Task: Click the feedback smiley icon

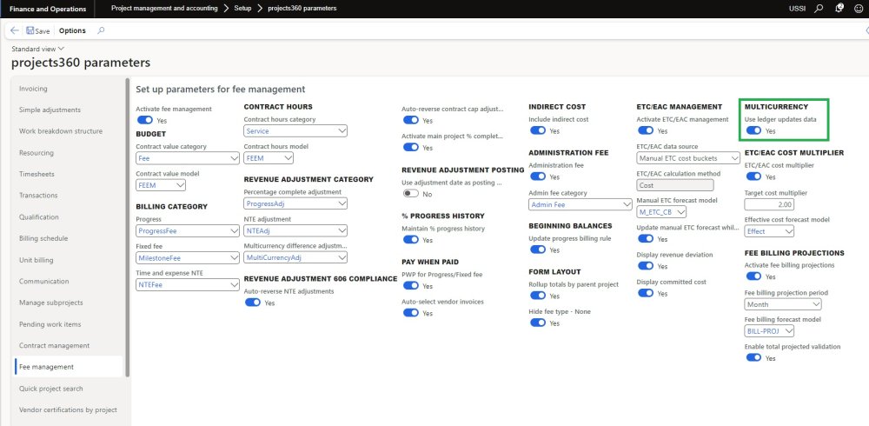Action: [x=858, y=9]
